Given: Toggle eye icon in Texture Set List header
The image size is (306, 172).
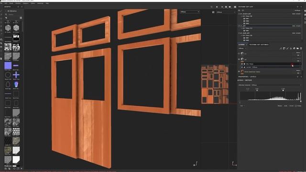Looking at the screenshot, I should (x=243, y=11).
